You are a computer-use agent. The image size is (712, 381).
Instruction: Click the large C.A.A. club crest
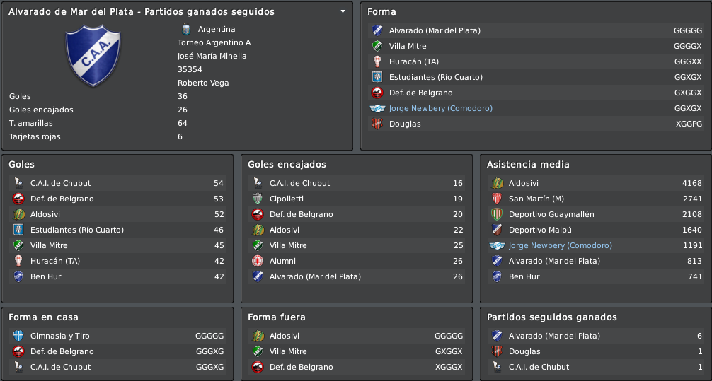click(x=93, y=55)
